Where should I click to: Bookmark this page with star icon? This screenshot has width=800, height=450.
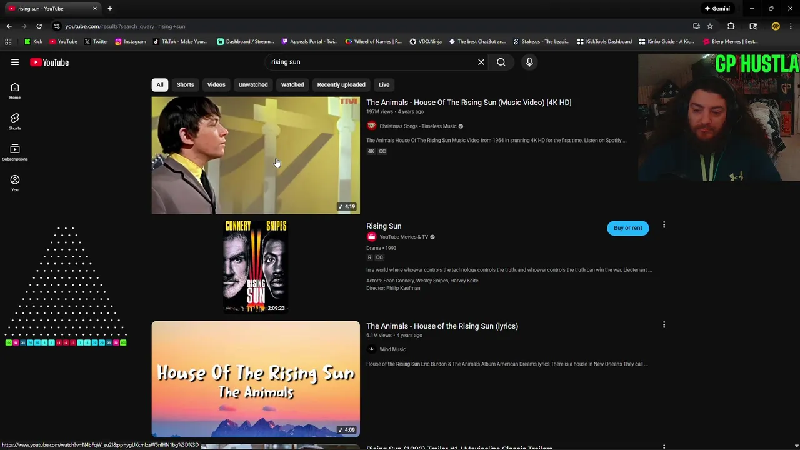pyautogui.click(x=710, y=26)
